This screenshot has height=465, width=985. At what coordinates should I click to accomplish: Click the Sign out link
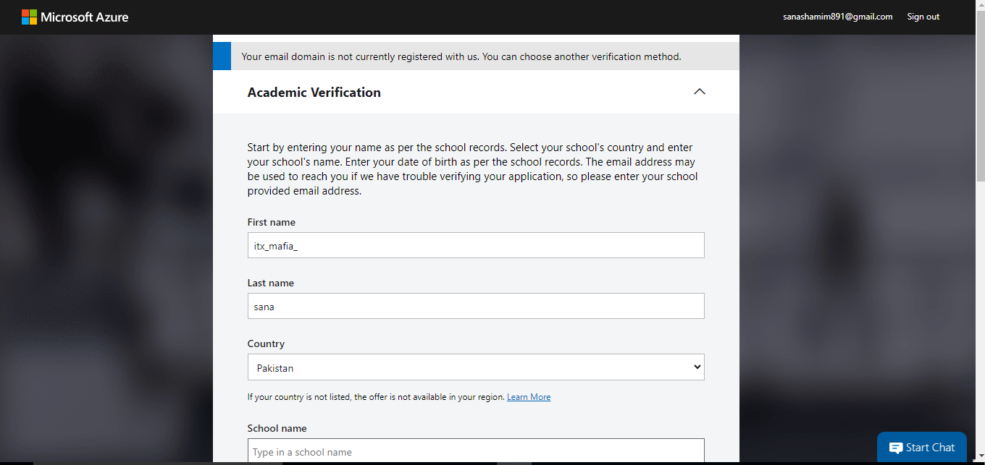tap(923, 16)
